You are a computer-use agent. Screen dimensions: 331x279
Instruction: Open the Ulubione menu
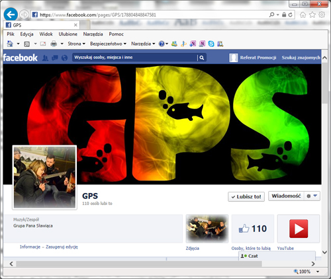(68, 34)
